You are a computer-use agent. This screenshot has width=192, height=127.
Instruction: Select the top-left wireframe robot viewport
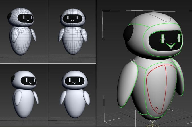[24, 31]
